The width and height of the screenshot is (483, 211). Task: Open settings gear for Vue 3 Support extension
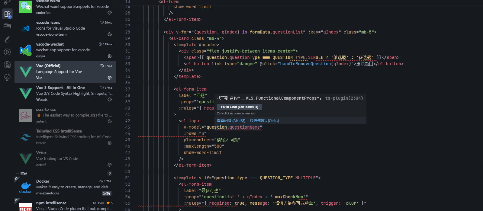pyautogui.click(x=110, y=100)
